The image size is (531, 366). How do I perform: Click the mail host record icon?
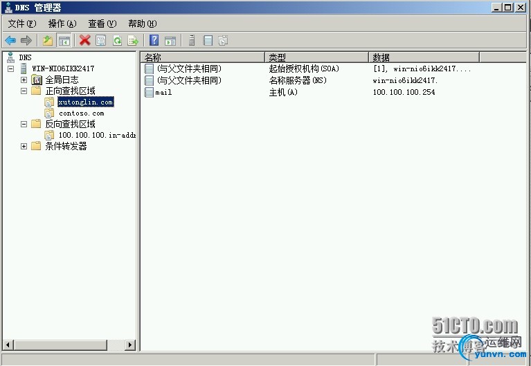pyautogui.click(x=149, y=92)
